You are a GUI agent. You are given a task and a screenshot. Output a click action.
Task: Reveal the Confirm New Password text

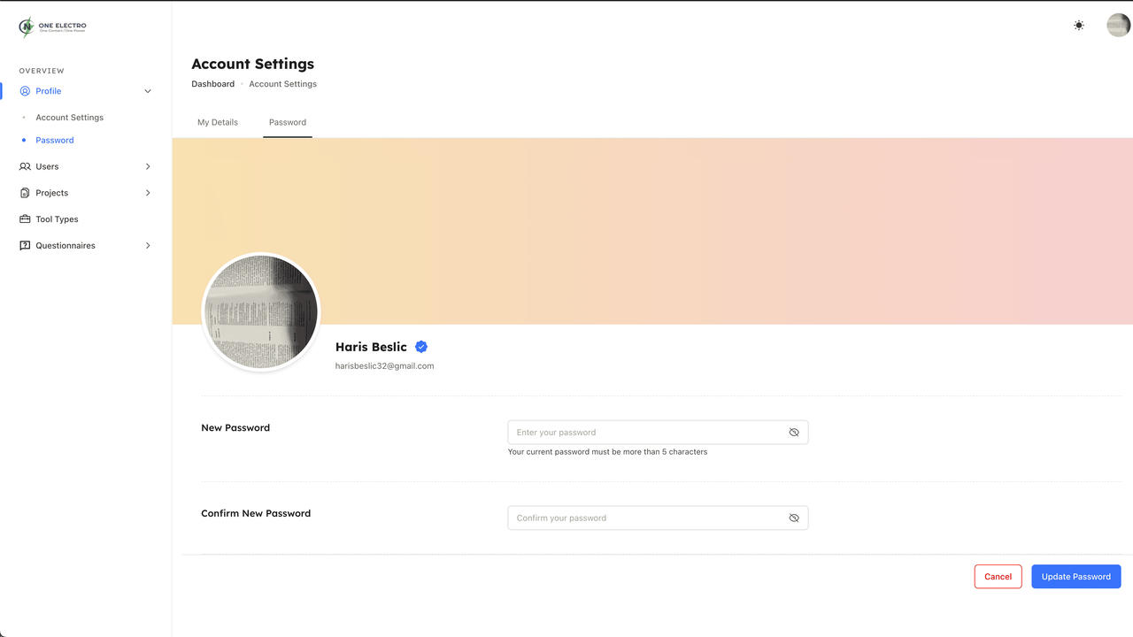tap(794, 518)
